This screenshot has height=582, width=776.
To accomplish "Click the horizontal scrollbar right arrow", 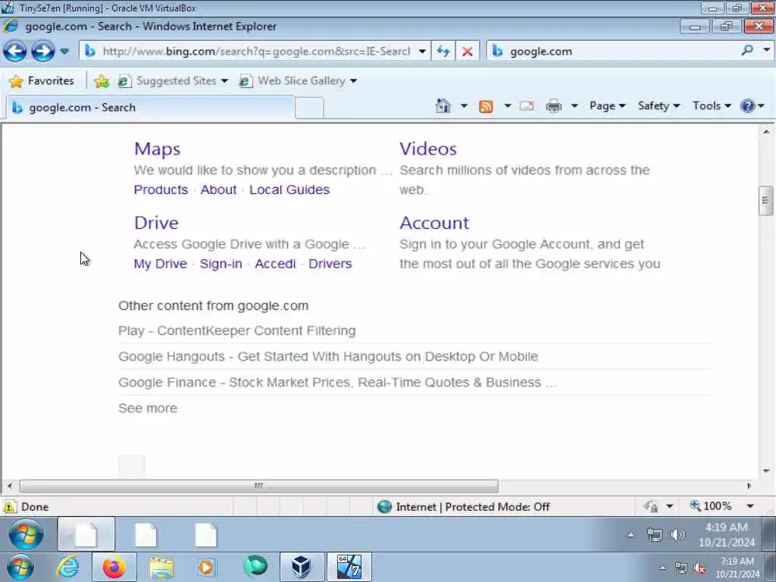I will [749, 486].
